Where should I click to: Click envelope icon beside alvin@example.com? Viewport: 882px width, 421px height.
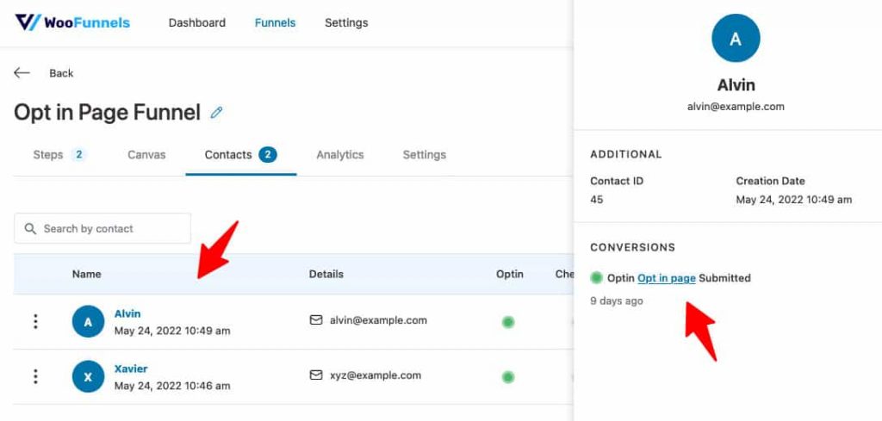(x=316, y=320)
